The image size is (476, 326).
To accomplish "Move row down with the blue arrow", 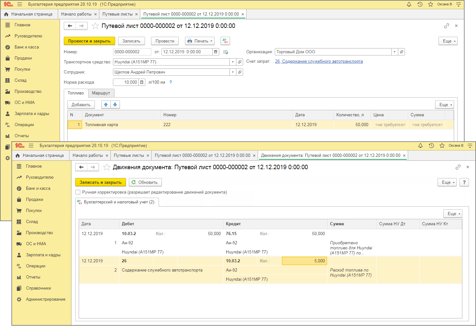I will pyautogui.click(x=115, y=105).
